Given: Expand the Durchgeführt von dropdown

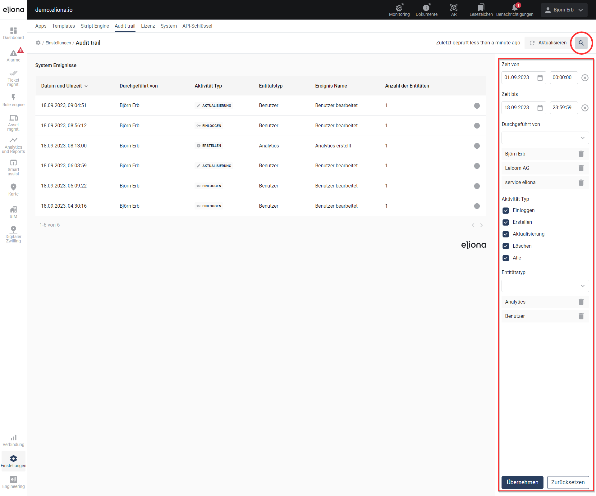Looking at the screenshot, I should 545,138.
